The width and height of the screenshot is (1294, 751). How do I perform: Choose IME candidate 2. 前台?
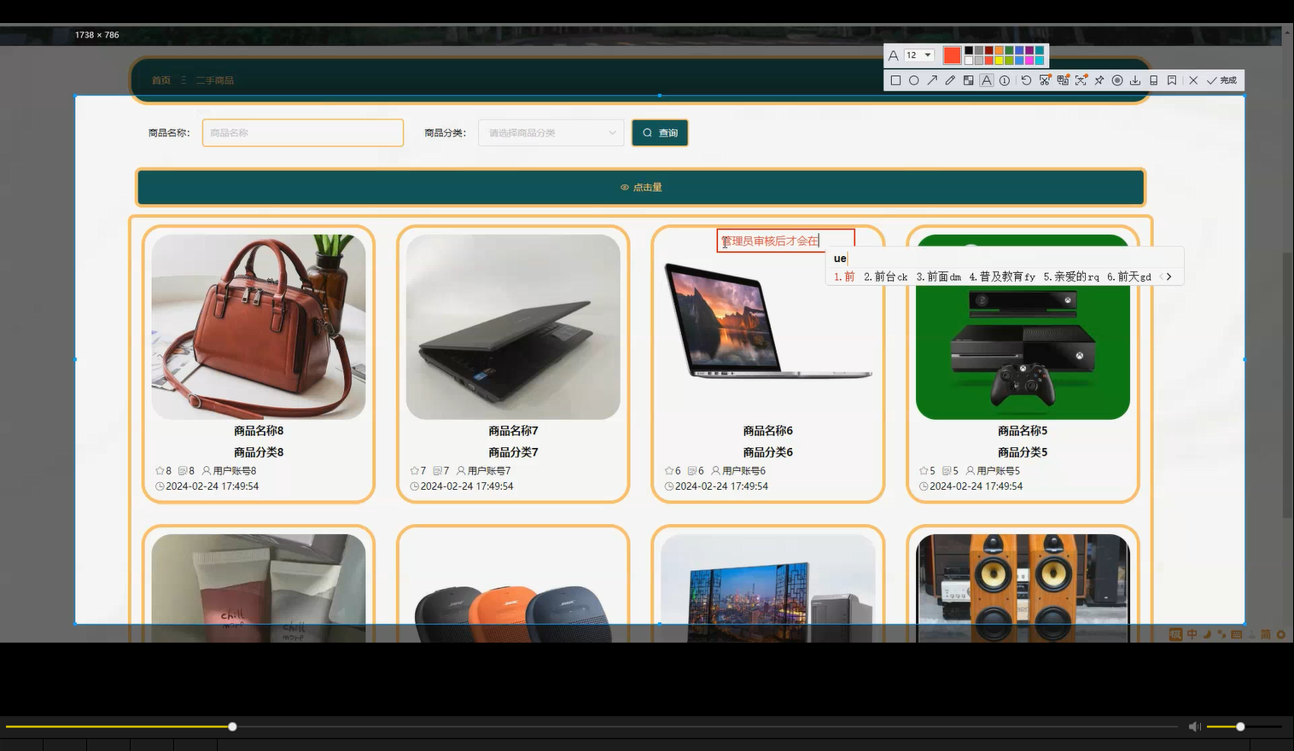[x=885, y=277]
